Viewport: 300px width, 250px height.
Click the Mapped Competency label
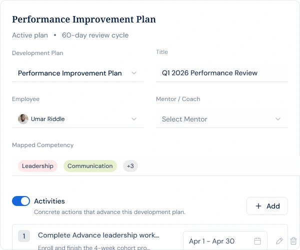(43, 145)
